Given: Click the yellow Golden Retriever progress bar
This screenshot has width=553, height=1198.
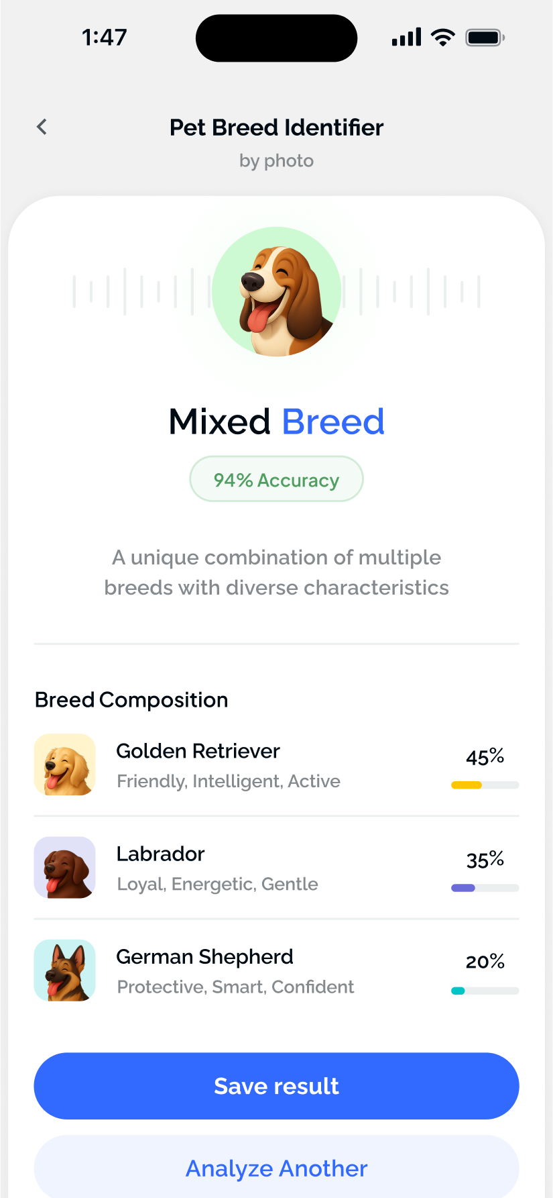Looking at the screenshot, I should (x=485, y=785).
